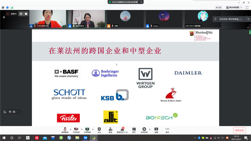Screen dimensions: 251x141
Task: Click 结束录制 to end recording
Action: coord(144,129)
